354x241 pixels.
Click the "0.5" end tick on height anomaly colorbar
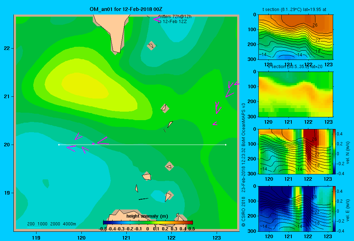(192, 229)
